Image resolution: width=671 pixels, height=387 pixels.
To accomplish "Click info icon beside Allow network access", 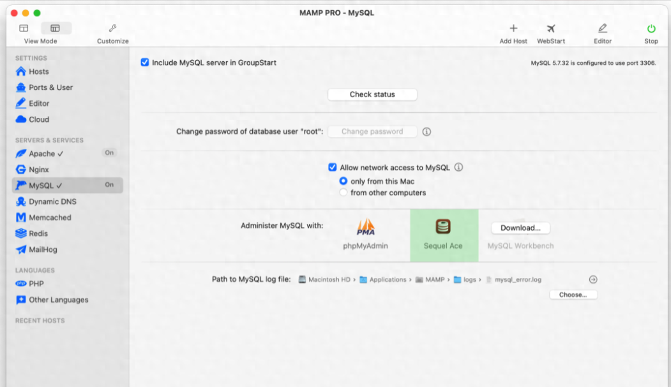I will (459, 167).
